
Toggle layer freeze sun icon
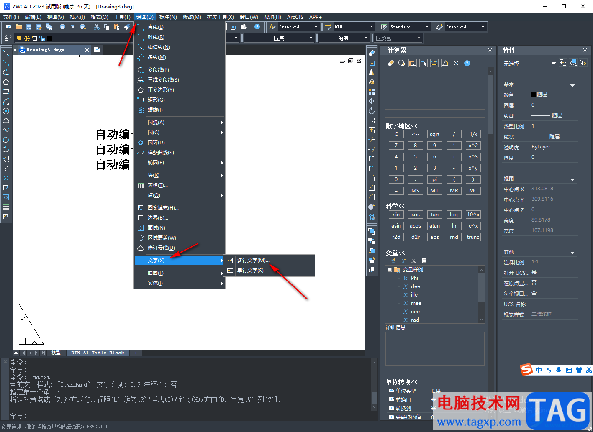coord(27,38)
